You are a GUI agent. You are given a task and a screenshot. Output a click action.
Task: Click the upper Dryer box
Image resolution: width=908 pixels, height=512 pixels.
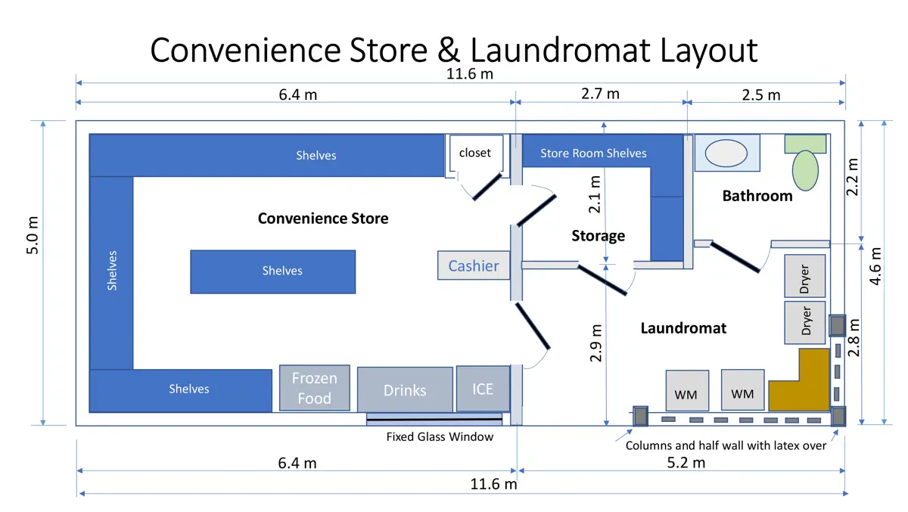804,276
